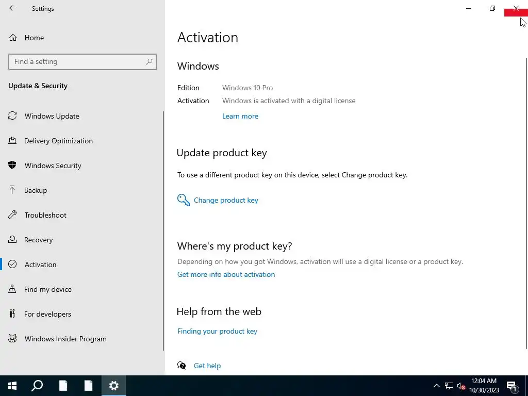The image size is (528, 396).
Task: Focus the Find a setting search box
Action: coord(82,62)
